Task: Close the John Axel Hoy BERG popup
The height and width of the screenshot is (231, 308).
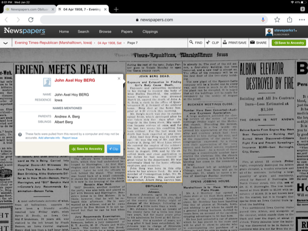Action: point(119,79)
